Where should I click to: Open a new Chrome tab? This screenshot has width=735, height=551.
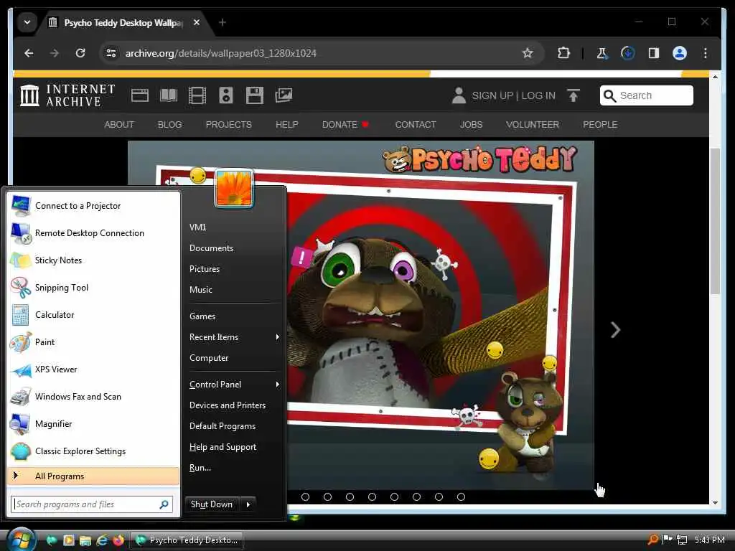[x=223, y=22]
